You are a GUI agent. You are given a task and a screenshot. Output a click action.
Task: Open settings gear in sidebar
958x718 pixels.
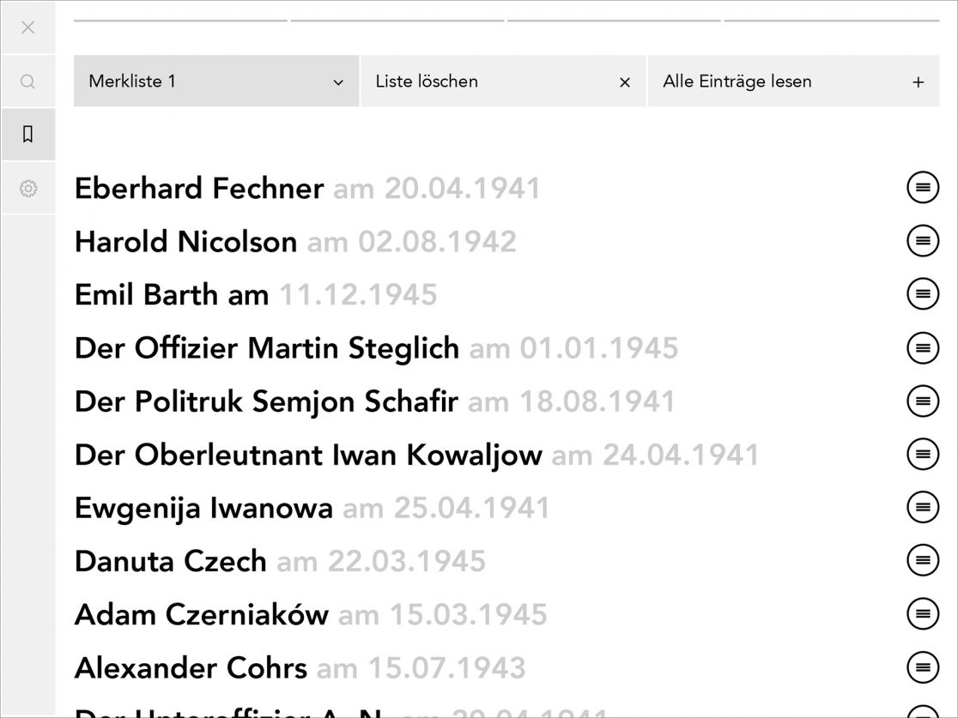27,188
